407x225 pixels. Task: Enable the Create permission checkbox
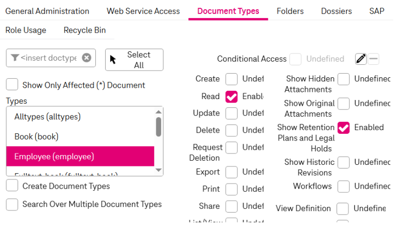[x=231, y=79]
